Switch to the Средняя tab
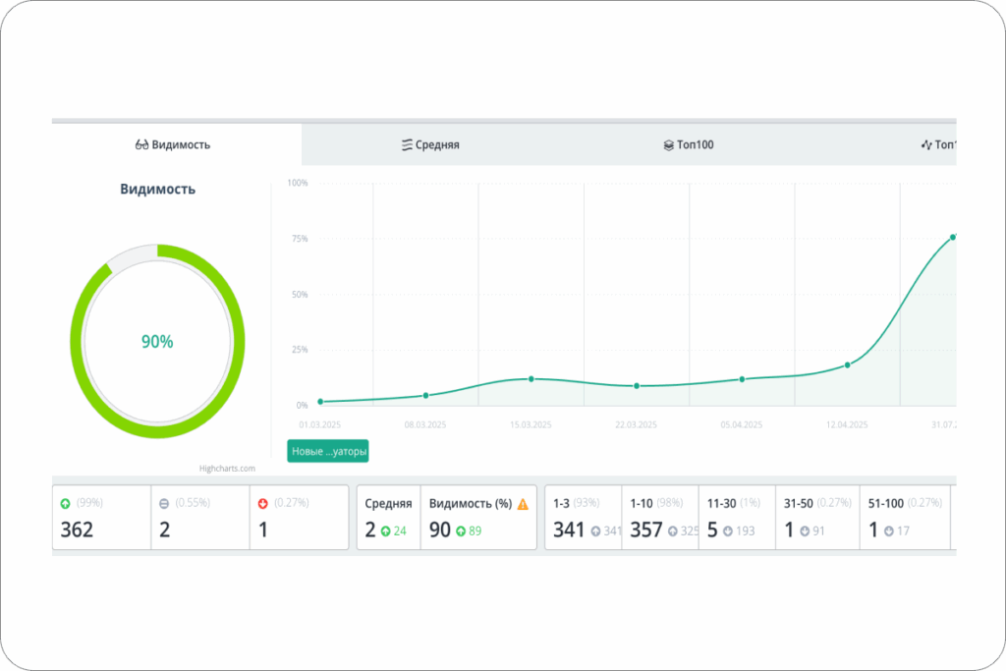This screenshot has width=1006, height=671. tap(430, 144)
